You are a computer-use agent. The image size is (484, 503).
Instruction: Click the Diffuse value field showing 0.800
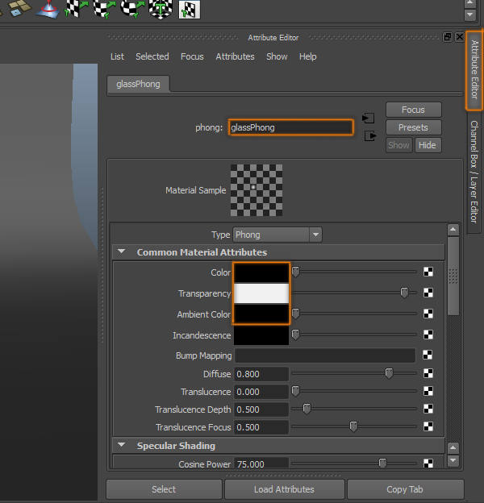point(261,374)
